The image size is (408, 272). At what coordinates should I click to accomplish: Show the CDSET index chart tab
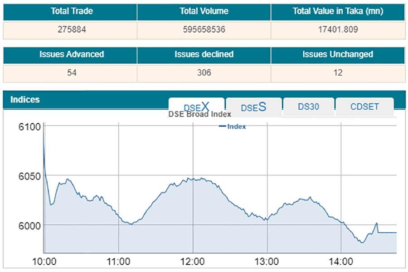coord(364,107)
